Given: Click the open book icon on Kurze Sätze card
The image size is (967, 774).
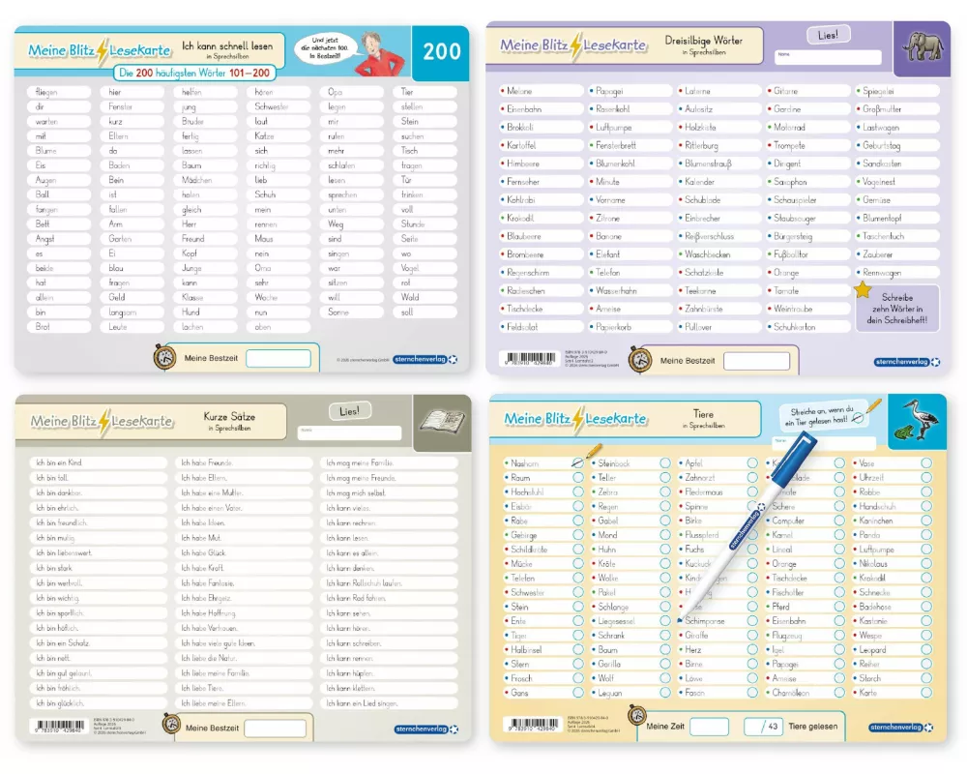Looking at the screenshot, I should click(442, 421).
